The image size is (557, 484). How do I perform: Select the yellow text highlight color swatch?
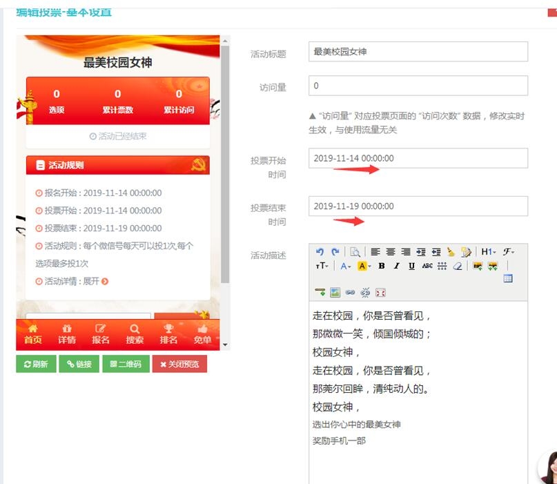[x=362, y=266]
